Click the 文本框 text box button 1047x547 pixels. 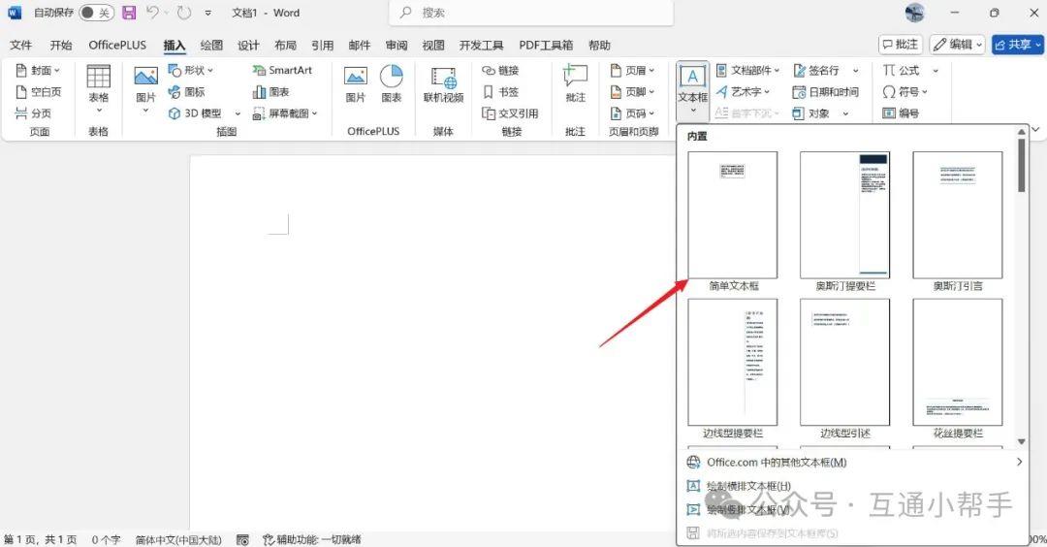tap(692, 89)
